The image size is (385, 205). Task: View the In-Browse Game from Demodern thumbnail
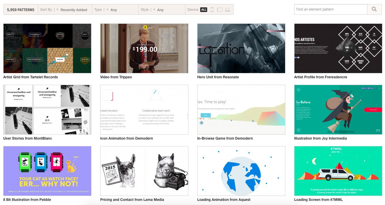(x=241, y=110)
